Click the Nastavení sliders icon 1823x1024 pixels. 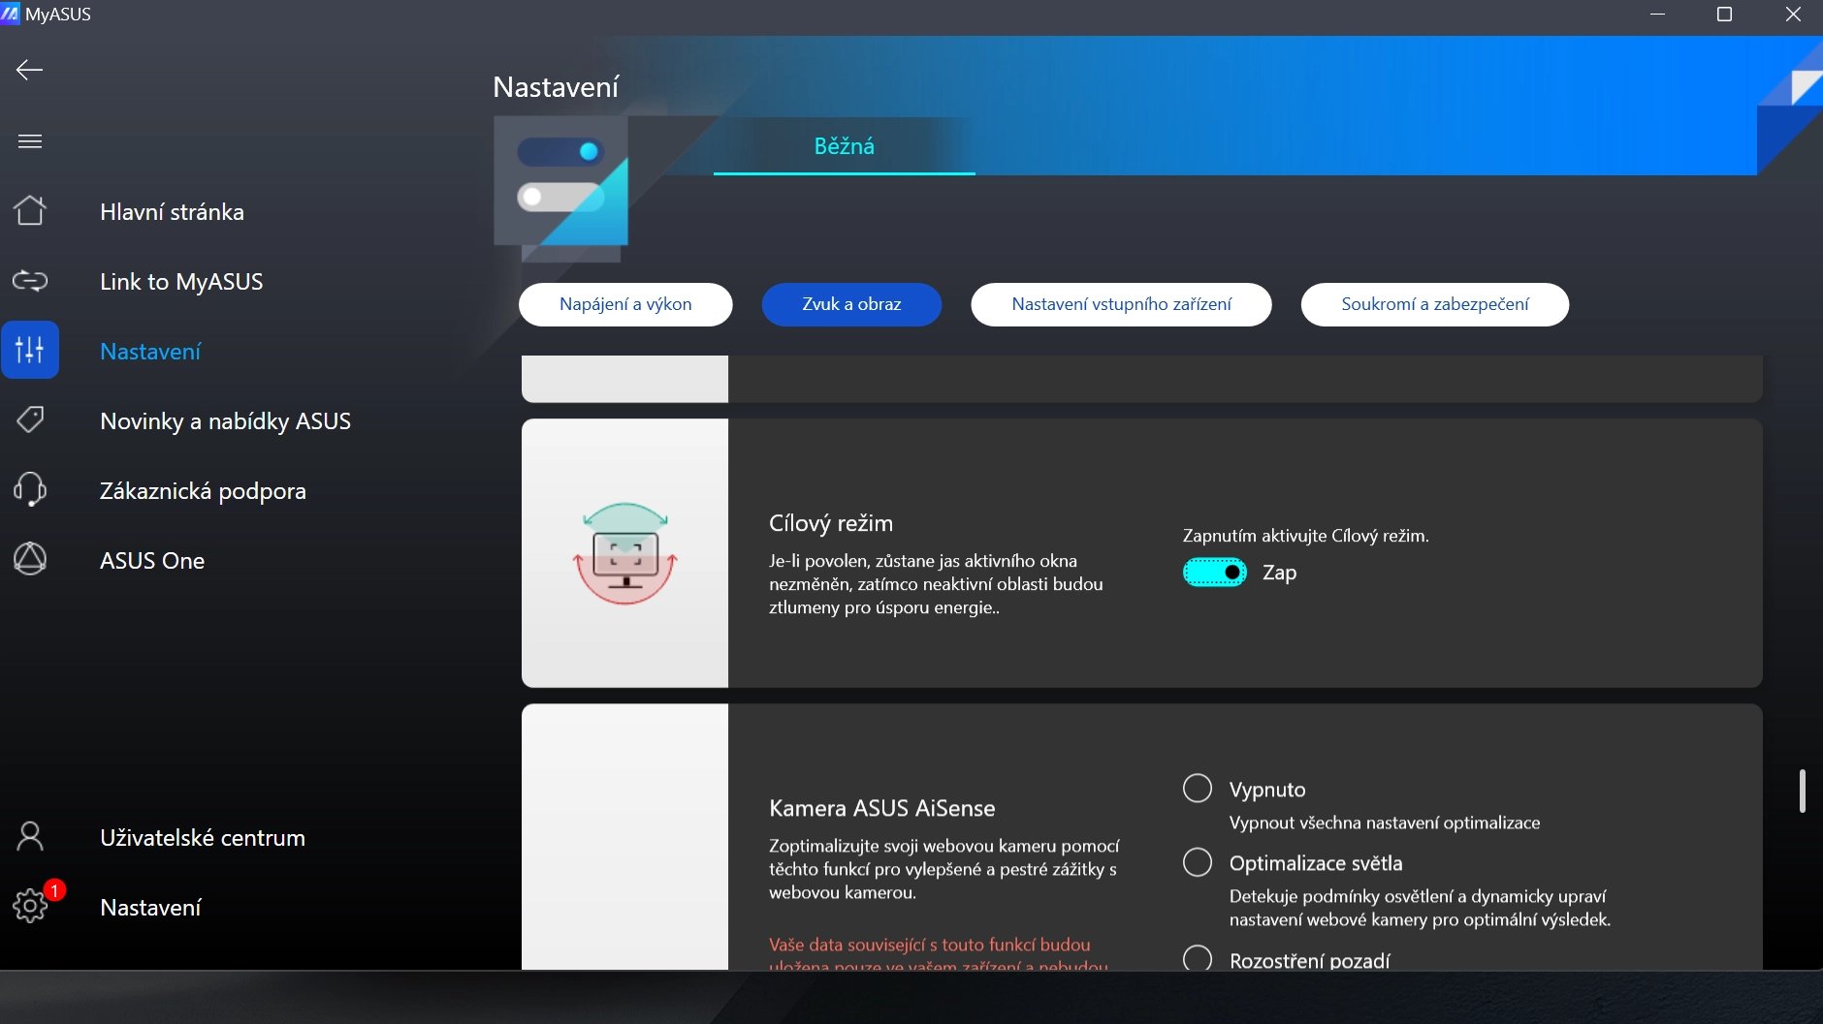pyautogui.click(x=30, y=350)
